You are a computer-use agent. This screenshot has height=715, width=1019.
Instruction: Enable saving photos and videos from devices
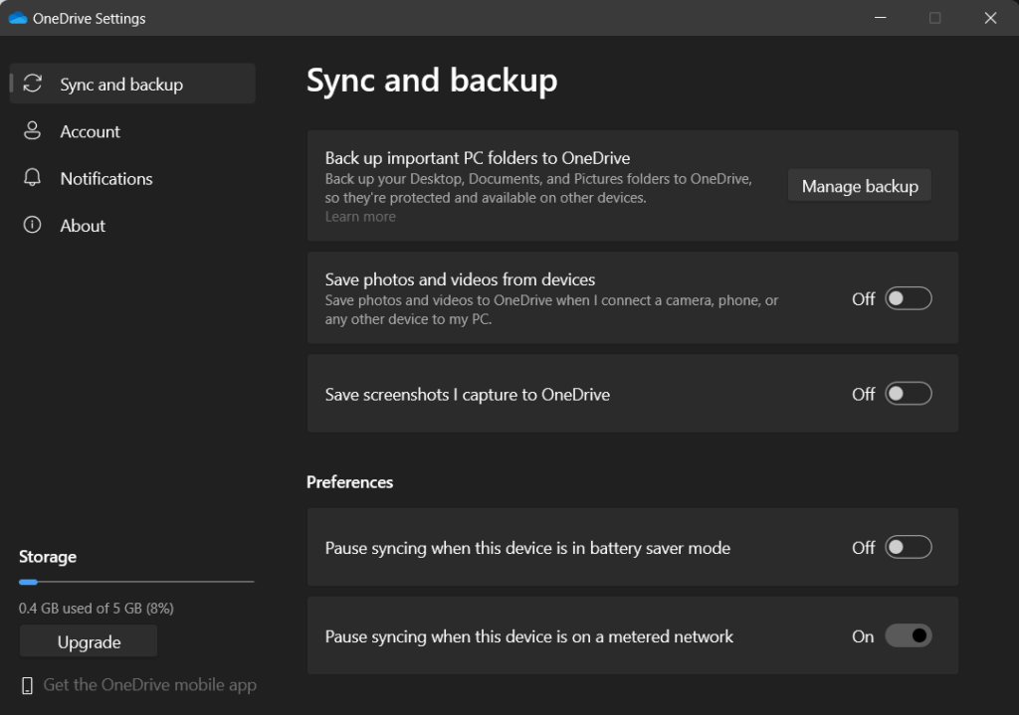(908, 298)
